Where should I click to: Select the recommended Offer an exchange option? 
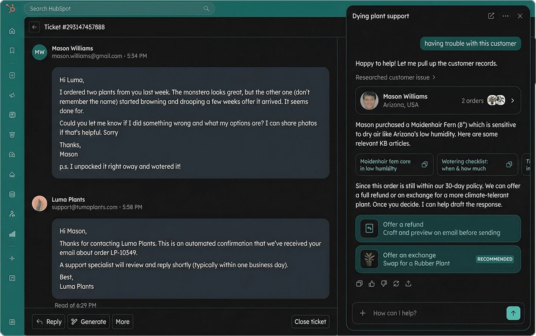438,259
